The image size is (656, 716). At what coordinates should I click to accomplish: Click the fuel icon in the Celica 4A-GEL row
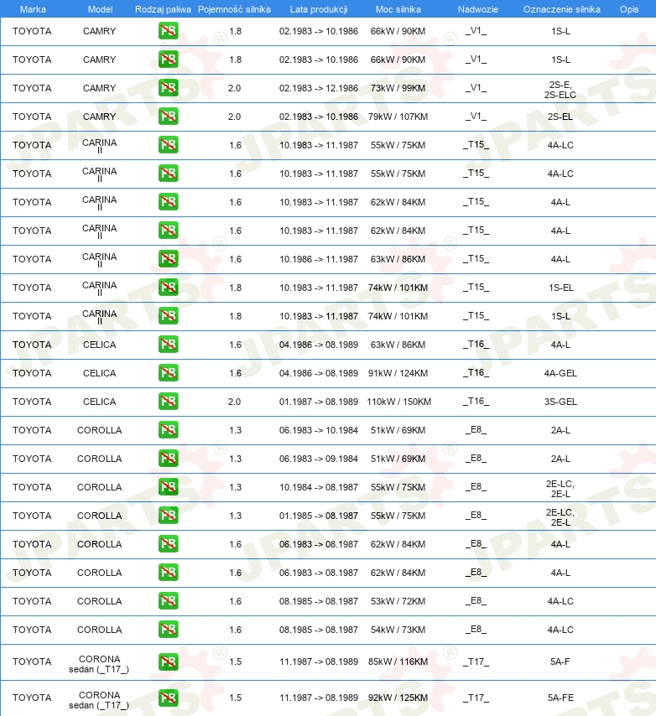click(168, 373)
